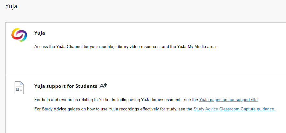Click the For help and resources sentence
This screenshot has height=133, width=286.
coord(146,100)
